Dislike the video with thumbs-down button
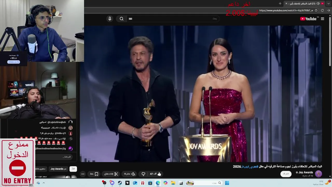 [143, 174]
